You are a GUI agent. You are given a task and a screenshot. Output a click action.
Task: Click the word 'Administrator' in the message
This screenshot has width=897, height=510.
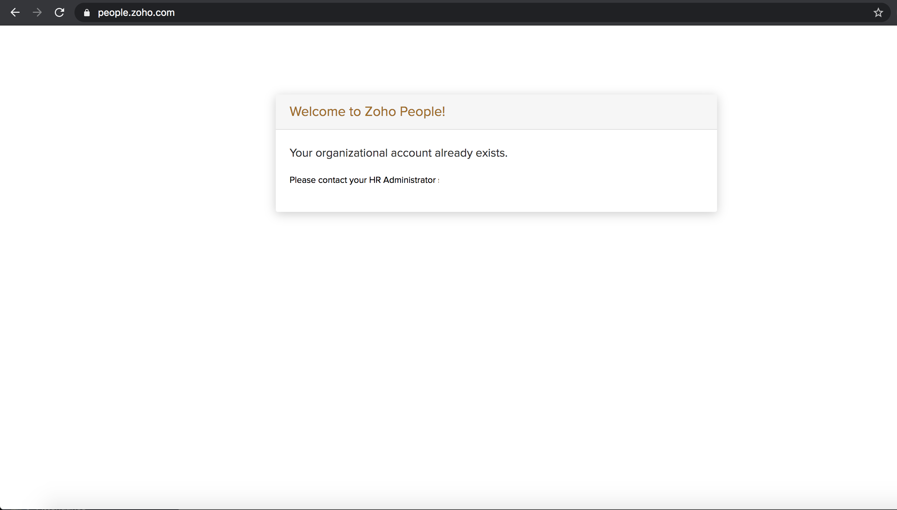[x=409, y=180]
